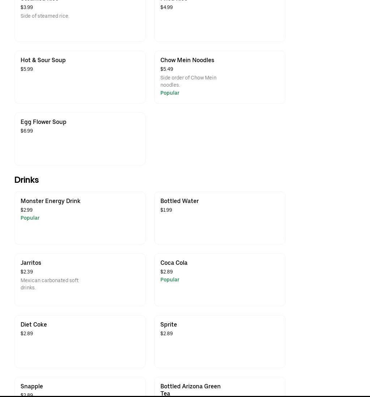Click the Snapple item title
The width and height of the screenshot is (370, 397).
(x=32, y=386)
